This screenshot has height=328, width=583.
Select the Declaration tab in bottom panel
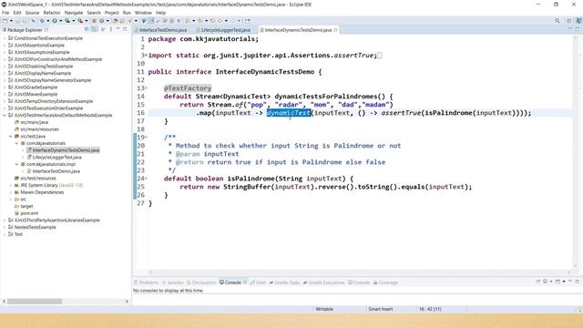click(201, 282)
